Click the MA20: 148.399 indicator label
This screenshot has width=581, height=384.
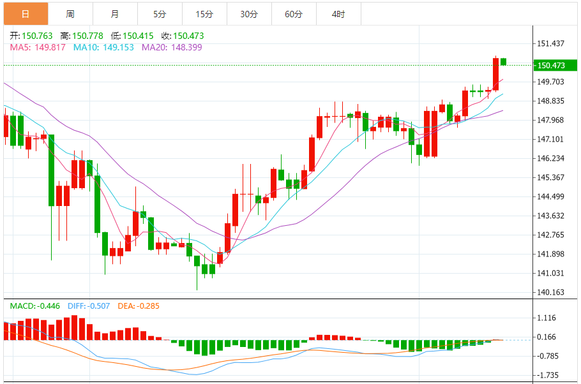click(x=172, y=47)
